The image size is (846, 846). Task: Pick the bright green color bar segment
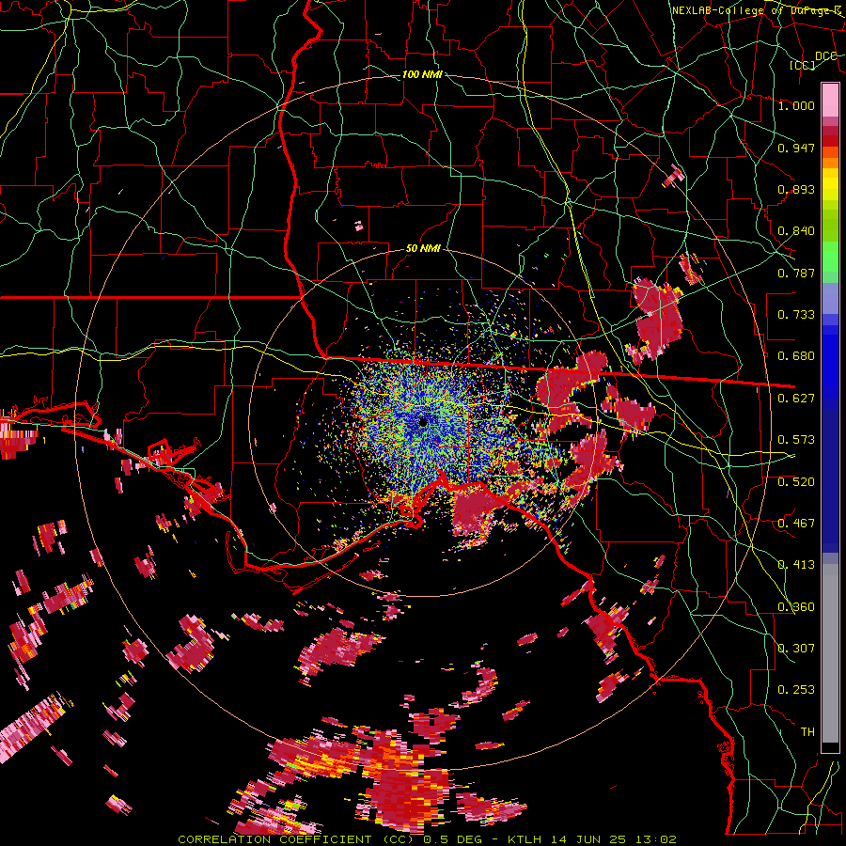[x=830, y=256]
